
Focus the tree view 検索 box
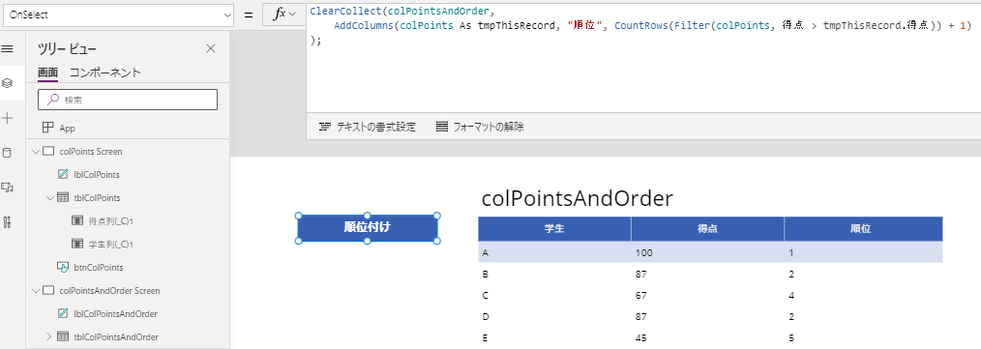click(x=128, y=100)
